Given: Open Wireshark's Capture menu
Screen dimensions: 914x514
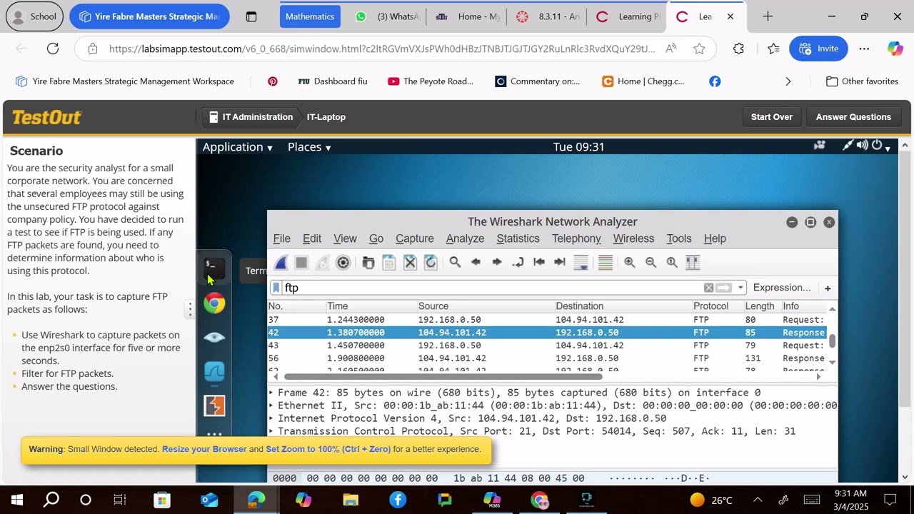Looking at the screenshot, I should [415, 238].
